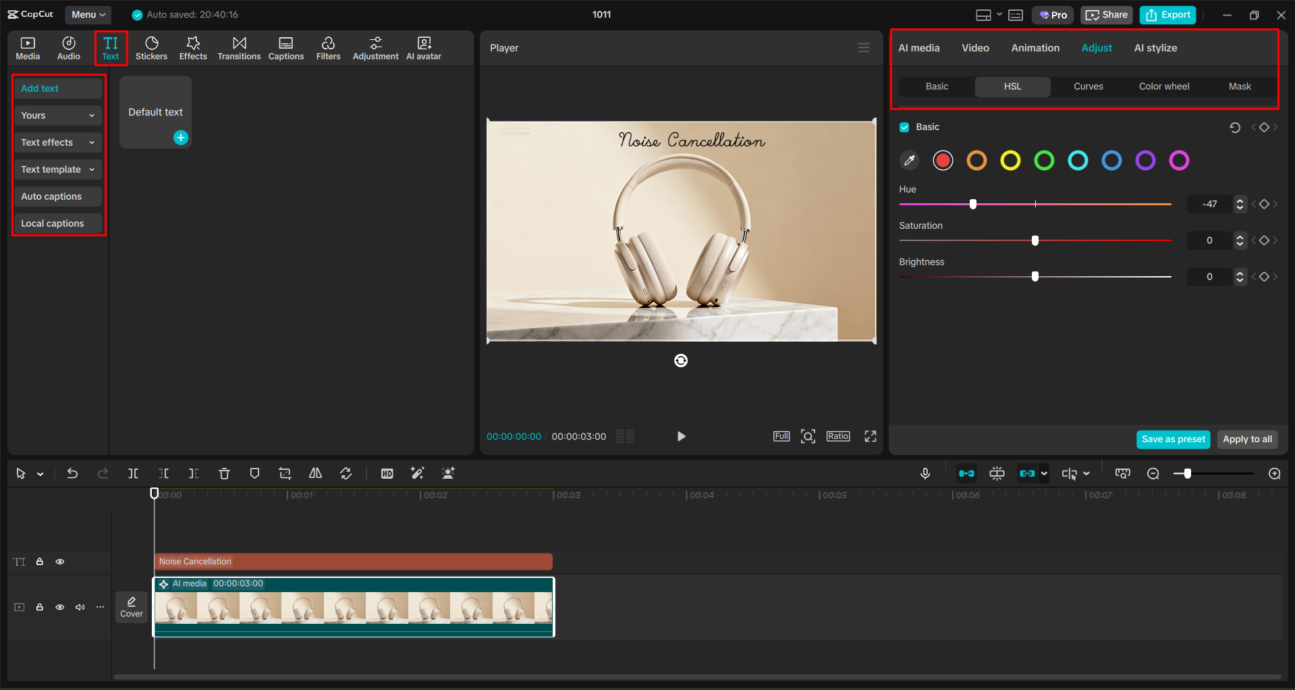Viewport: 1295px width, 690px height.
Task: Uncheck the Basic checkbox in the Adjust panel
Action: [904, 127]
